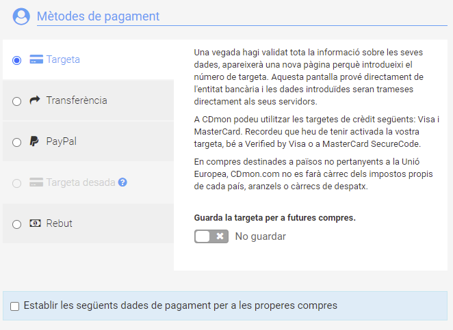This screenshot has height=330, width=453.
Task: Select the Targeta radio button
Action: (16, 60)
